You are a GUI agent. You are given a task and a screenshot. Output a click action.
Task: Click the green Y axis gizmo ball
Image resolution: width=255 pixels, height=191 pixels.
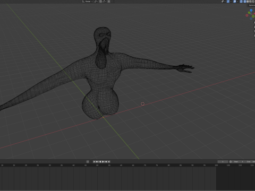pyautogui.click(x=249, y=13)
